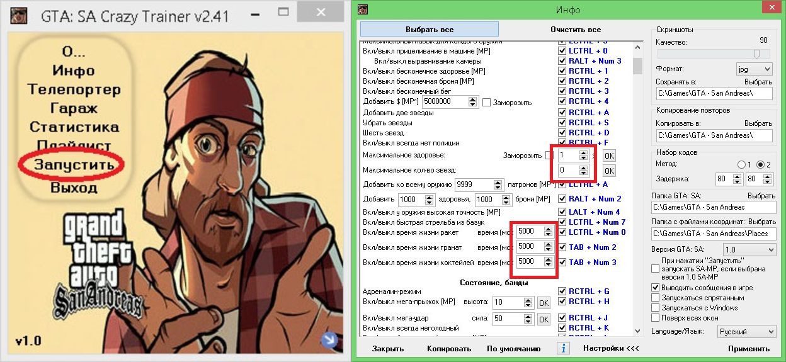
Task: Open Инфо in trainer menu
Action: 74,71
